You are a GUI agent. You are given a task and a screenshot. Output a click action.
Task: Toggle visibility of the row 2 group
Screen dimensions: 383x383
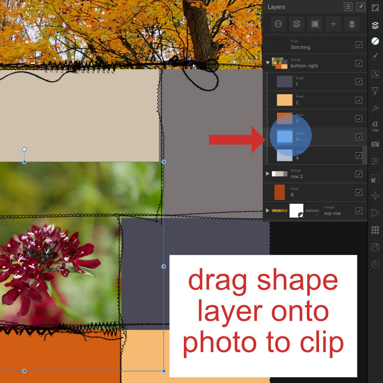point(359,174)
